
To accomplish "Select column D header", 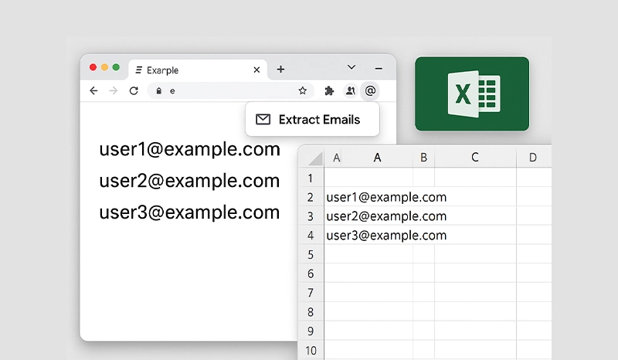I will coord(534,158).
